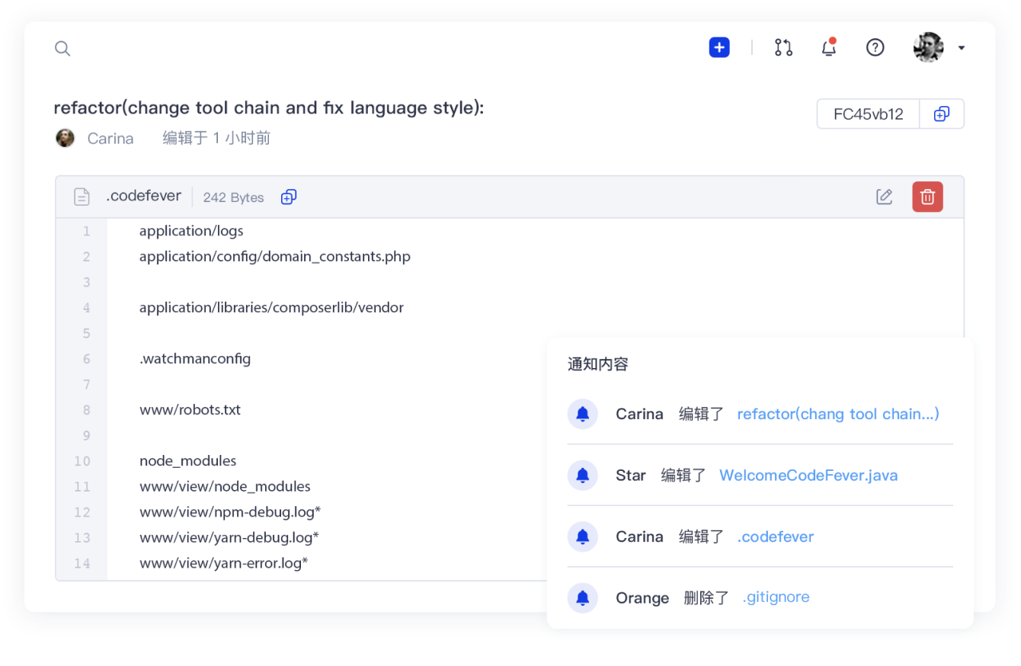
Task: Copy file contents icon next to 242 Bytes
Action: click(289, 197)
